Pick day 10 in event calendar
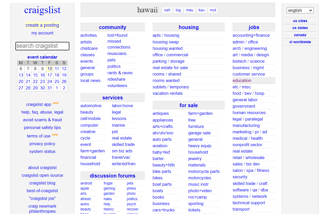The width and height of the screenshot is (326, 214). click(50, 69)
